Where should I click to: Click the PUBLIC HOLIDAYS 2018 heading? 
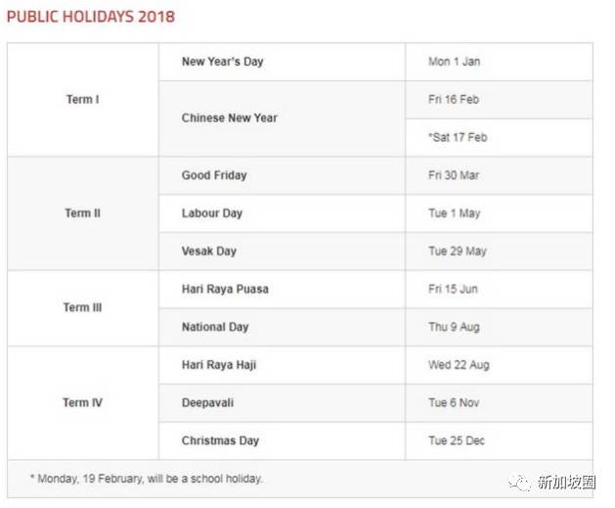click(x=91, y=17)
